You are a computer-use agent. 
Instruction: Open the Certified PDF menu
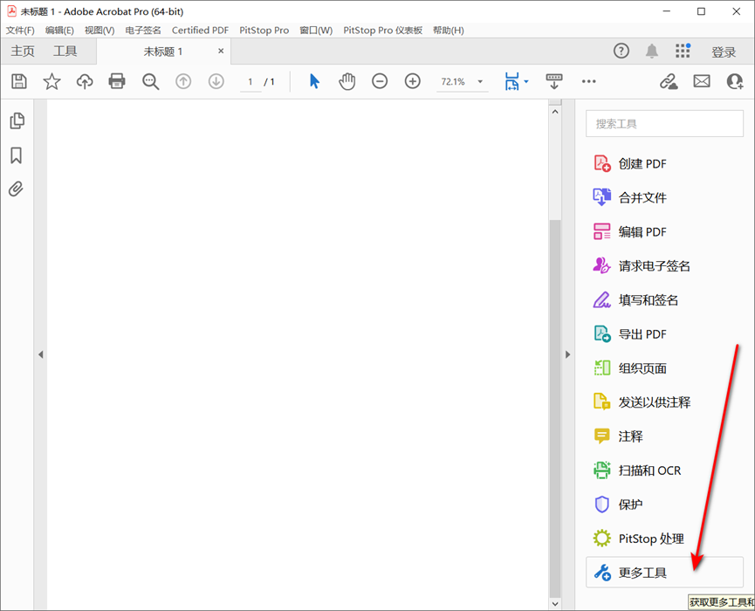click(x=200, y=31)
